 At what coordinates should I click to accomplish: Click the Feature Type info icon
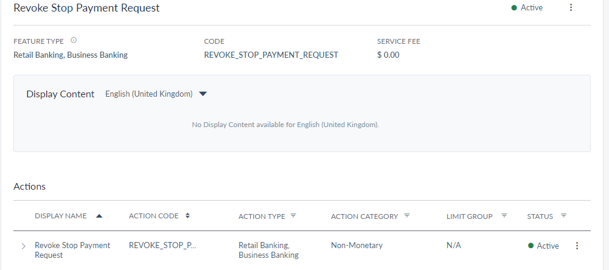point(74,41)
